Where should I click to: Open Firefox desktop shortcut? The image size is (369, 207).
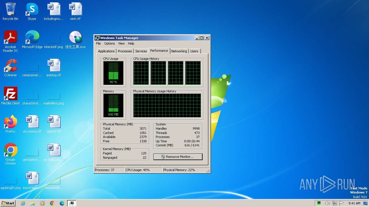click(10, 124)
